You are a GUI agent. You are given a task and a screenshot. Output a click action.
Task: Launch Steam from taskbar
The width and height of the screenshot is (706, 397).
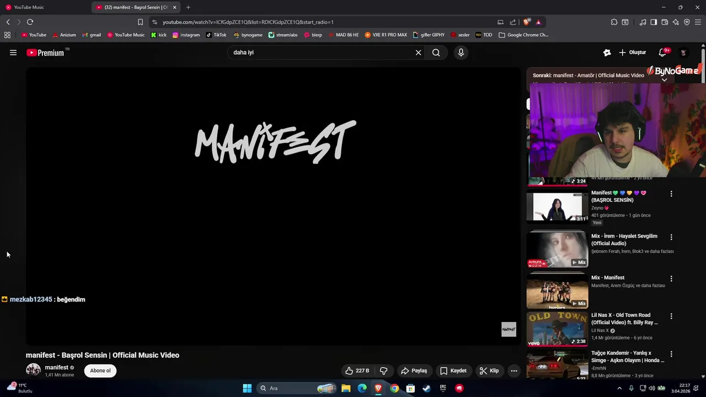click(426, 388)
